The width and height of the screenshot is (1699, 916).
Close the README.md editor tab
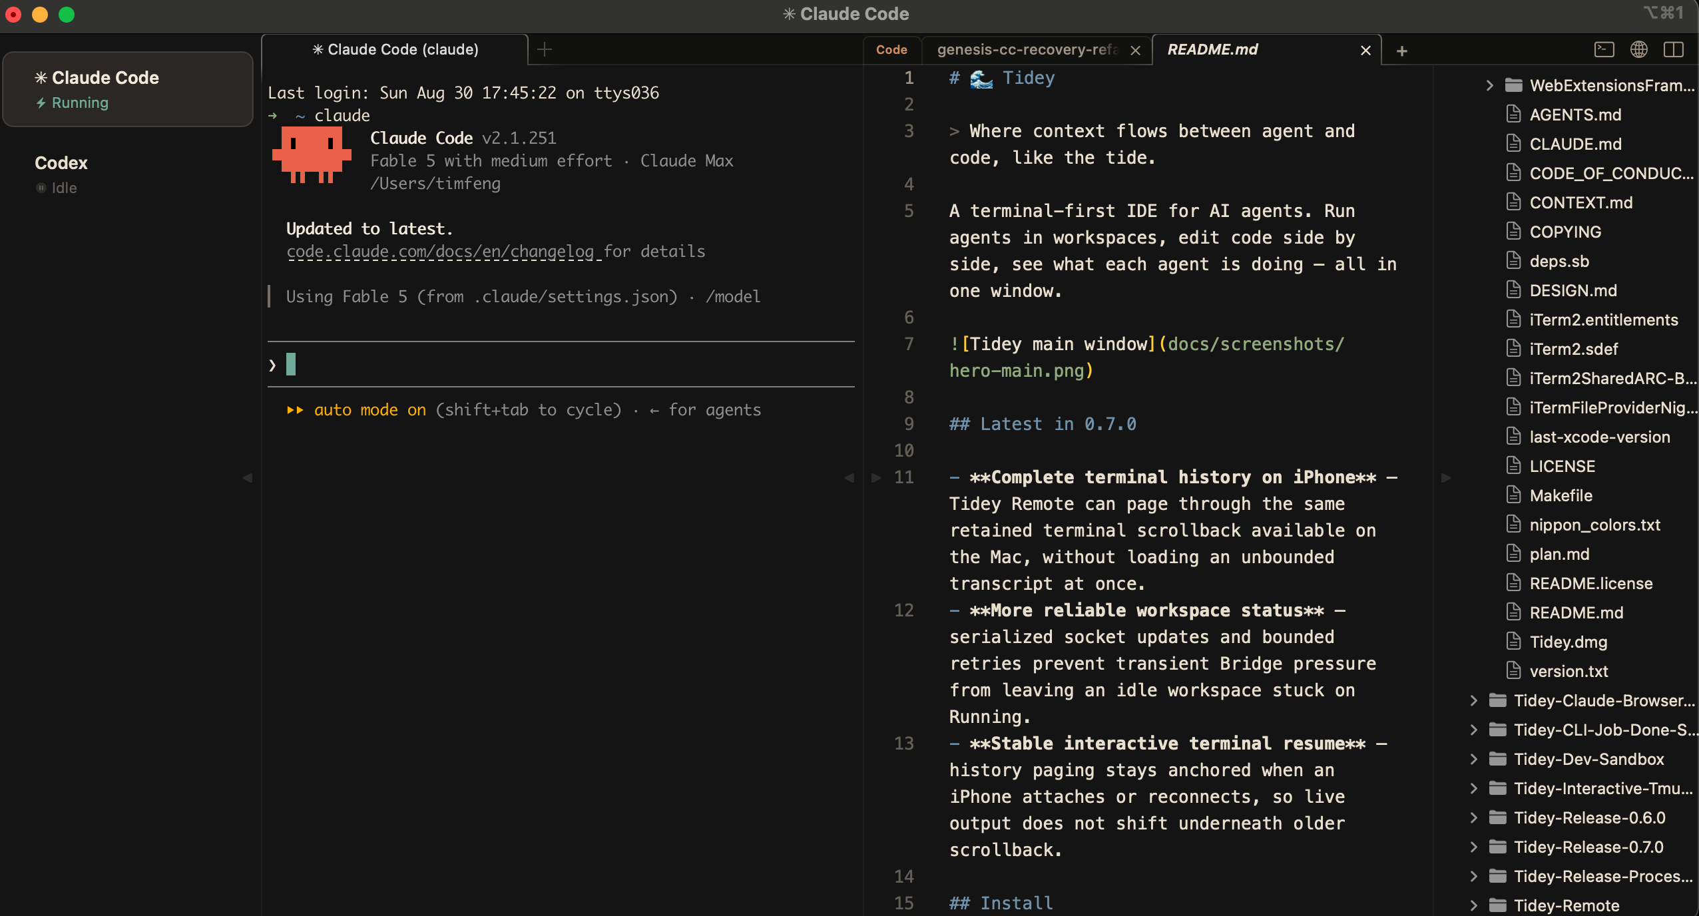[x=1365, y=51]
